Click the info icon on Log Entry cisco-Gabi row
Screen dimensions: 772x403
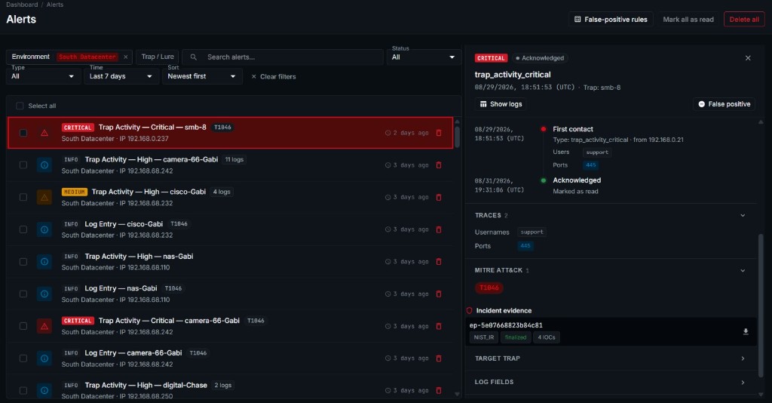[x=44, y=229]
